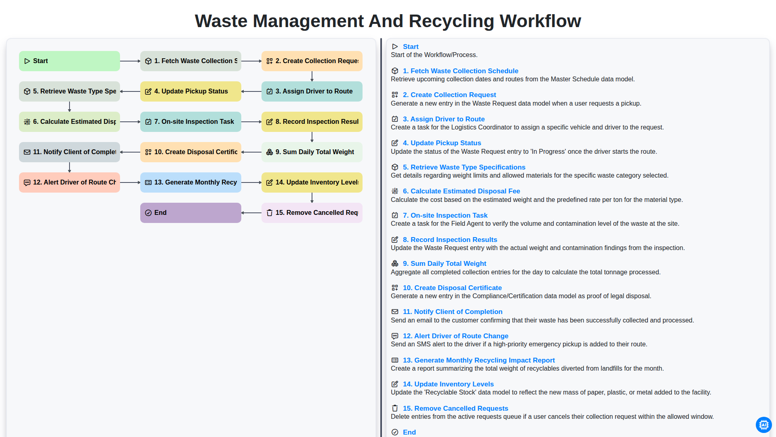Open the 1. Fetch Waste Collection Schedule link
Screen dimensions: 776x437
460,71
